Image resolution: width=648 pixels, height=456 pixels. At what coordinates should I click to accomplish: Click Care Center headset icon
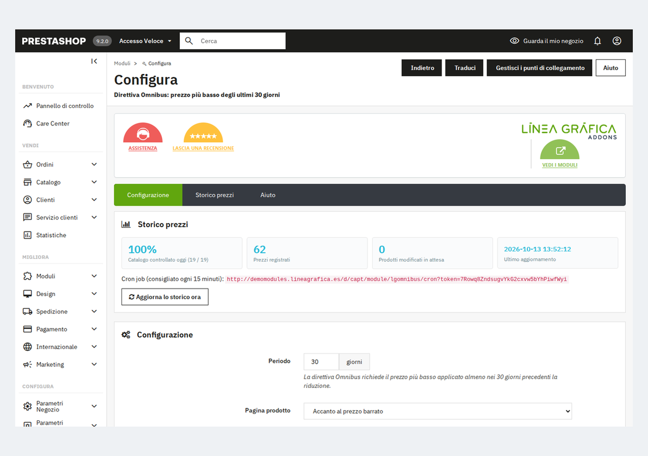pyautogui.click(x=28, y=124)
